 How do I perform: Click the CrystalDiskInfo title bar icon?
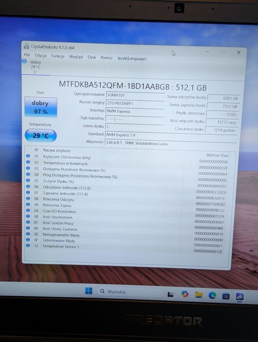point(26,46)
